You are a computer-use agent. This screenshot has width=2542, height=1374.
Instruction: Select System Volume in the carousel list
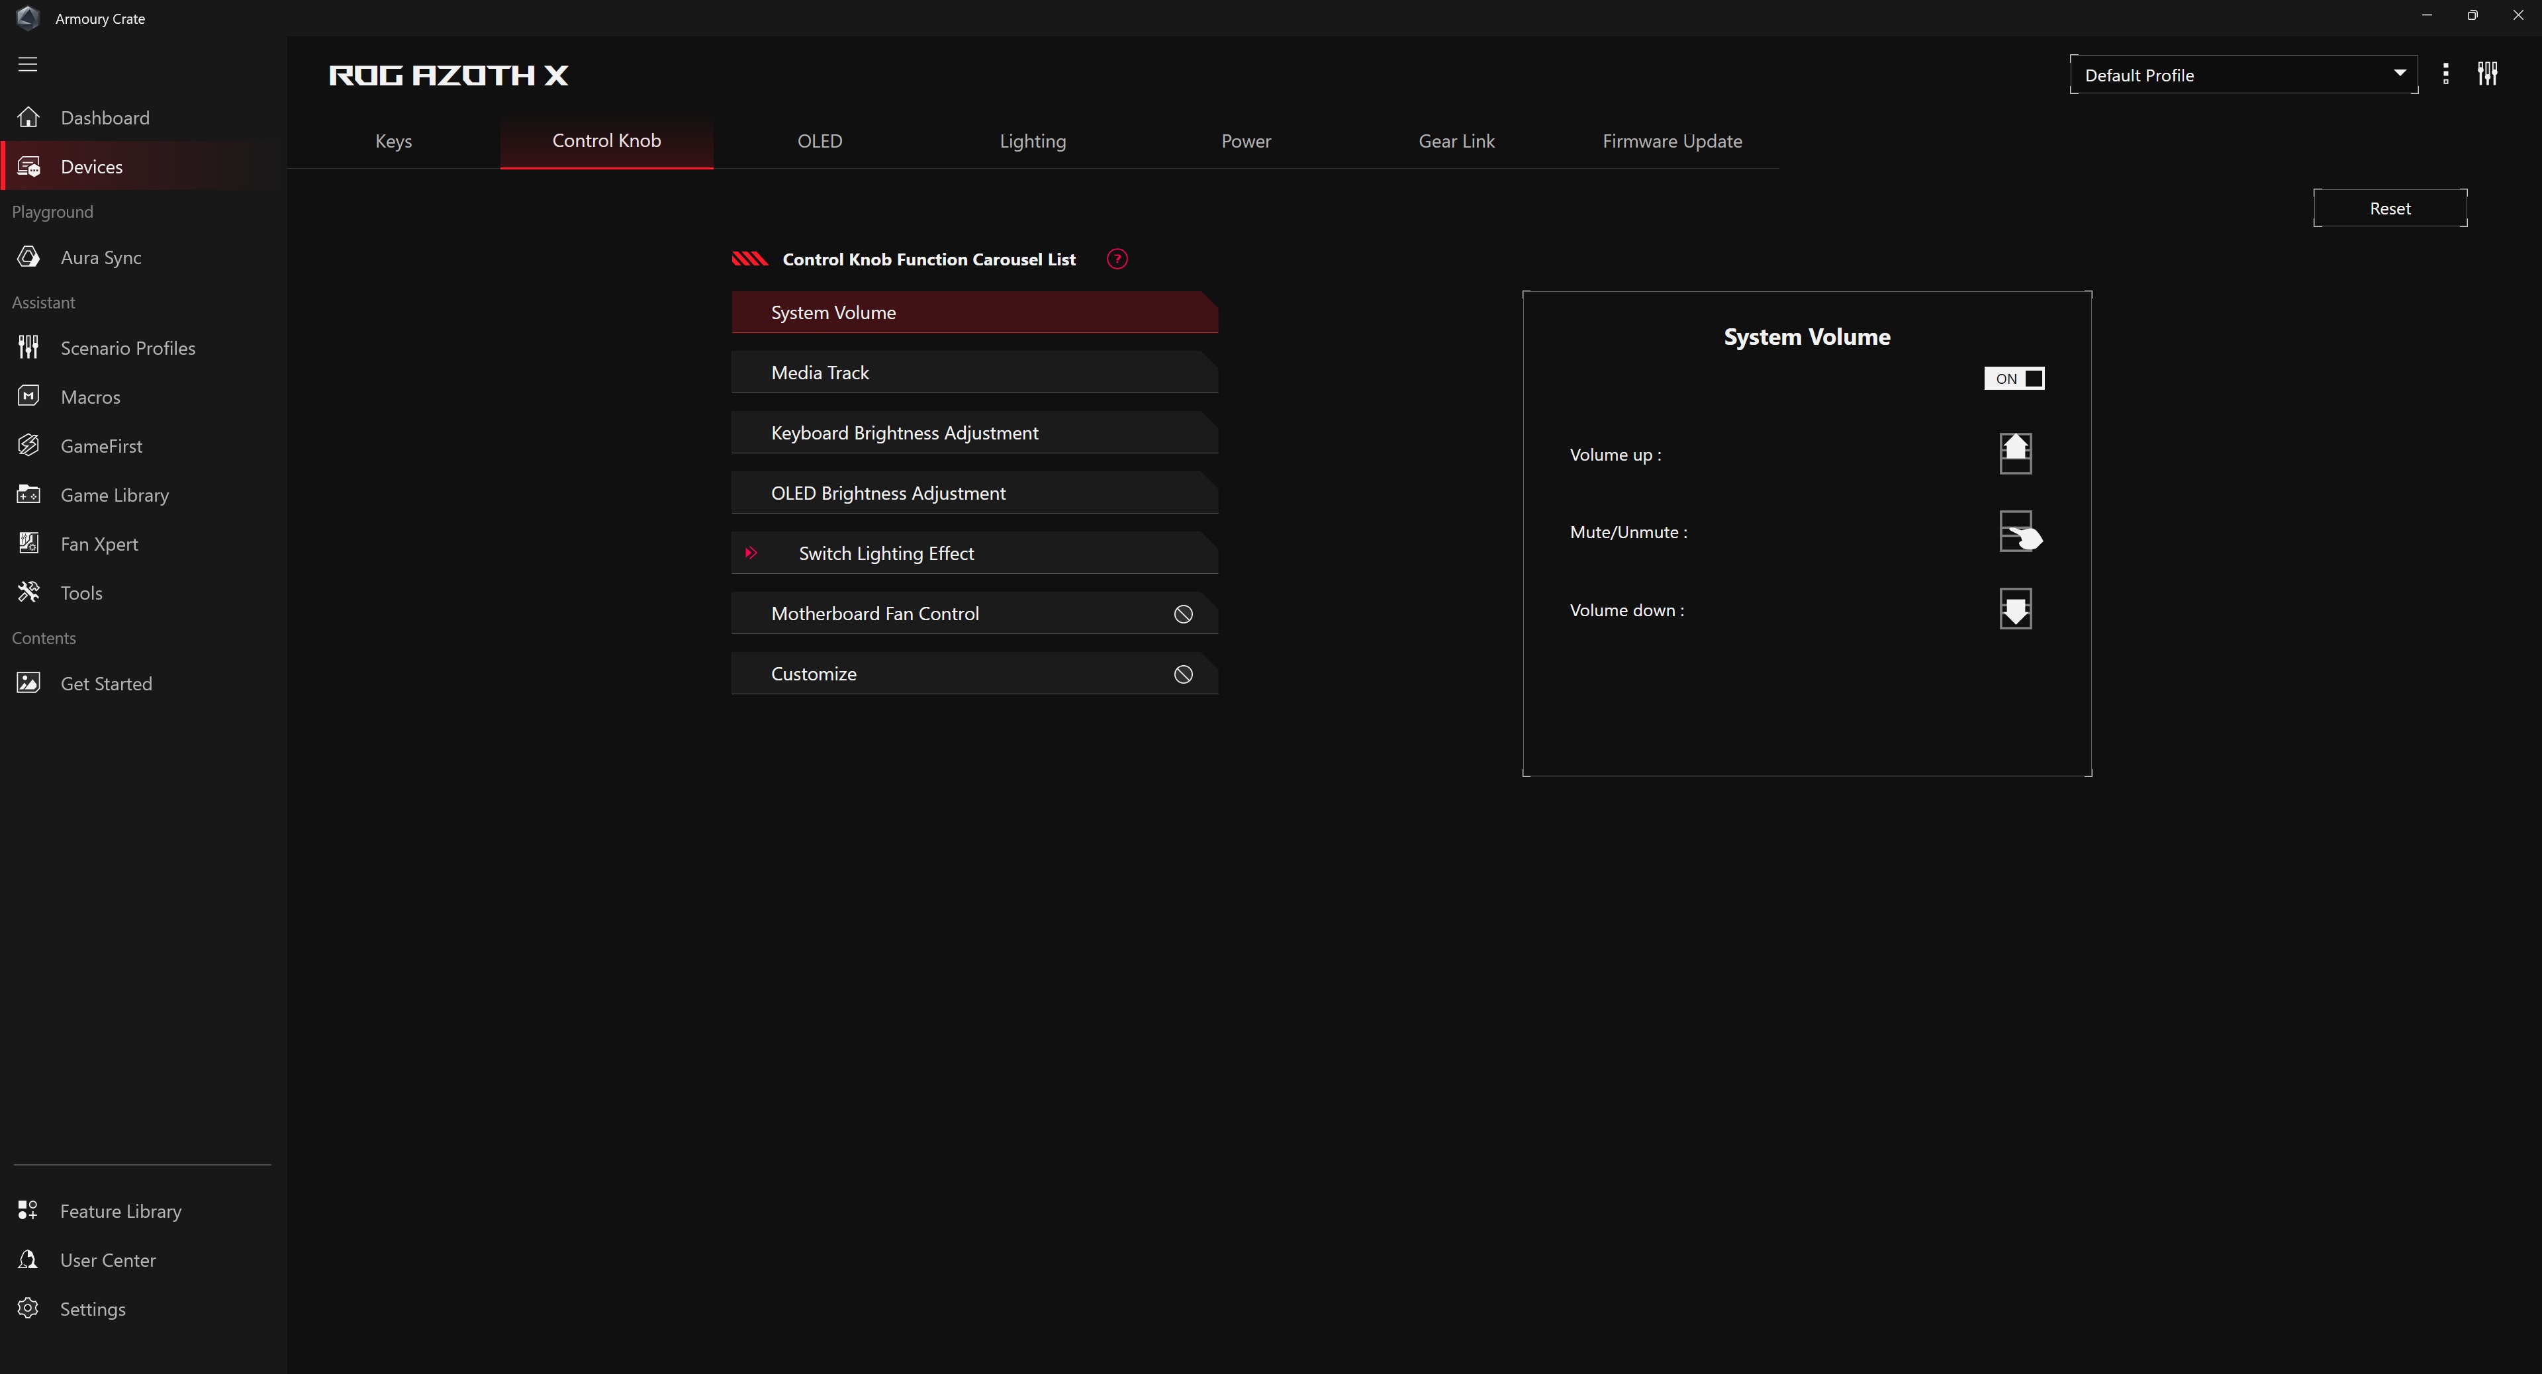coord(975,312)
